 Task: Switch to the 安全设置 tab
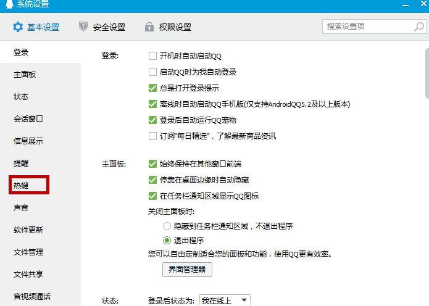point(102,27)
